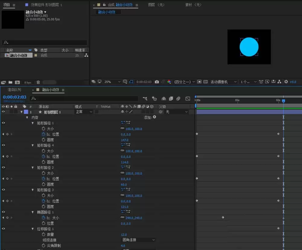
Task: Hide 矩形路径 4 with its eye icon
Action: [3, 145]
